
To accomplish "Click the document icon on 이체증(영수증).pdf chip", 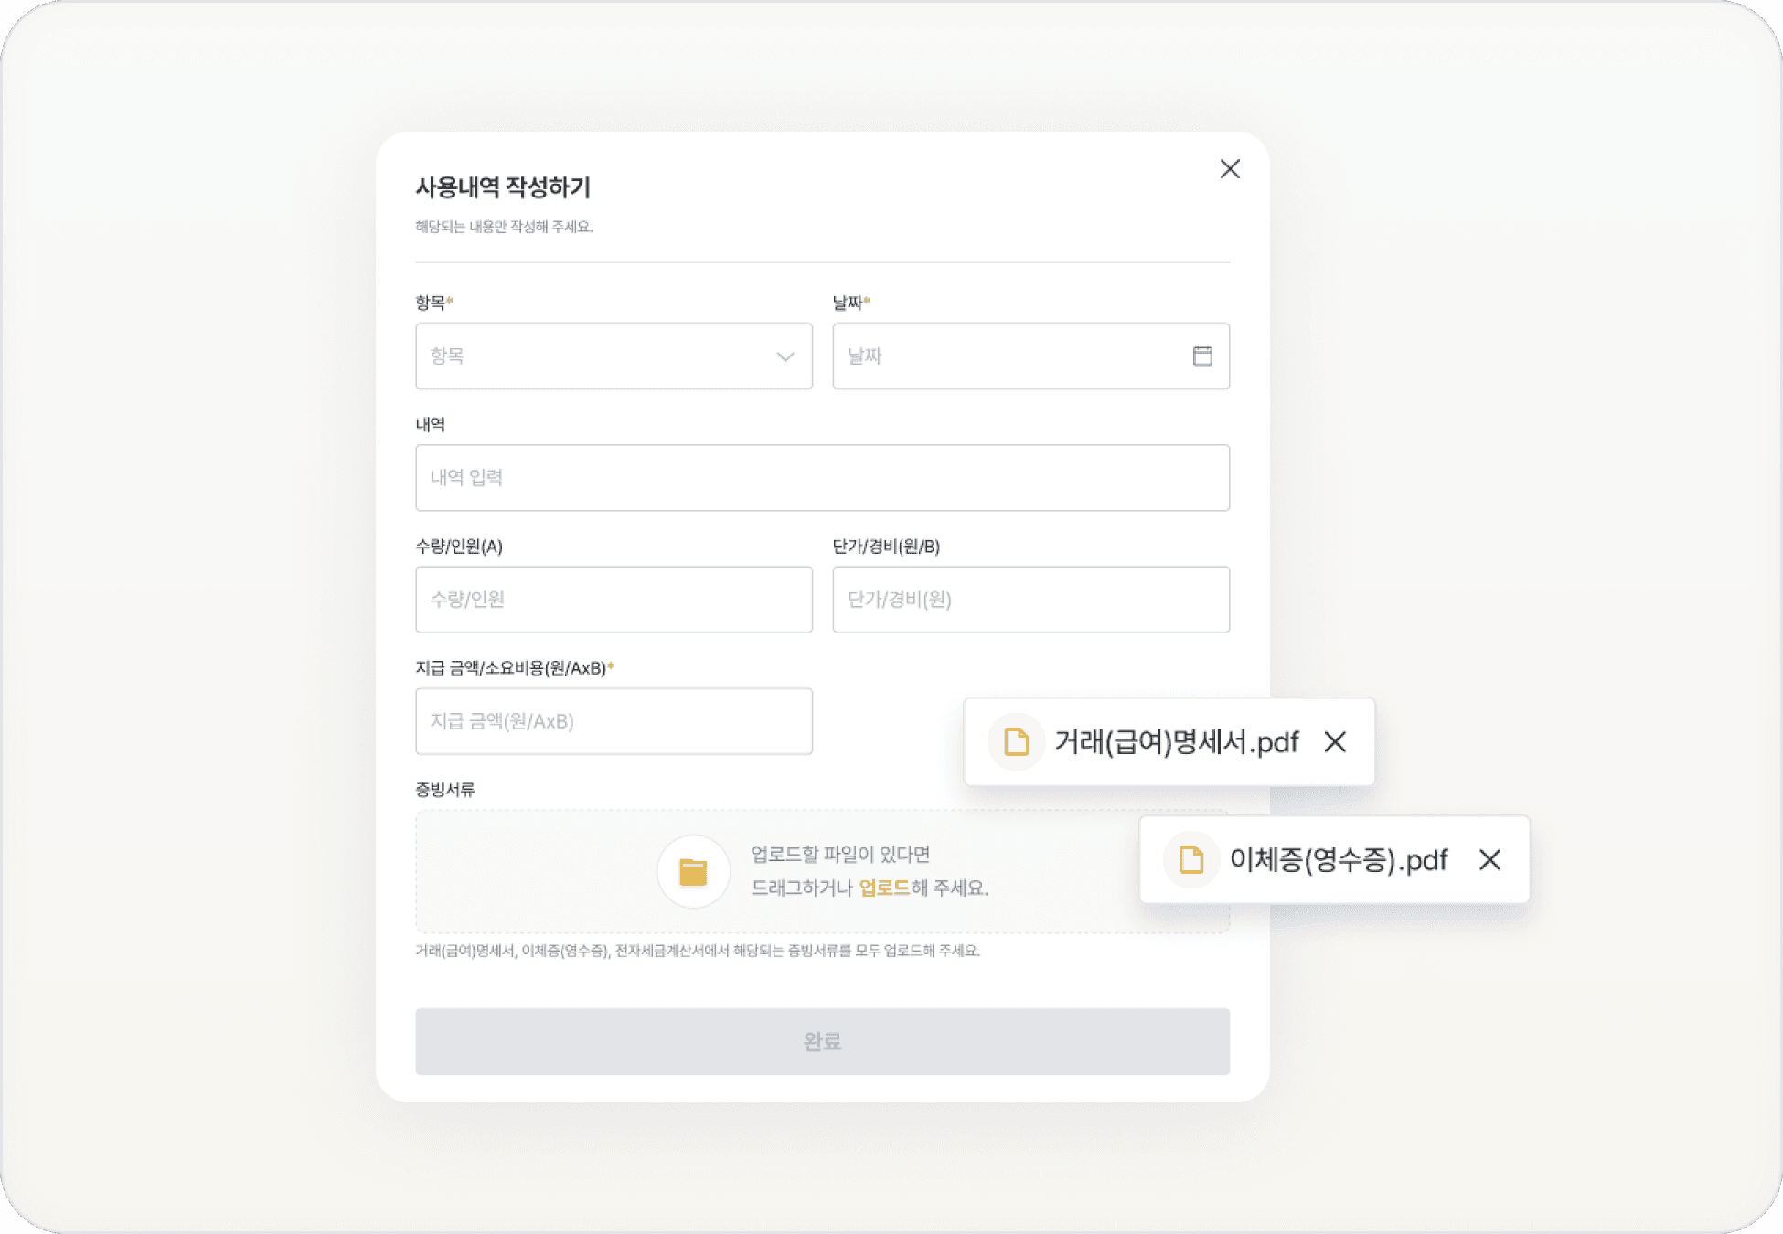I will click(1190, 859).
